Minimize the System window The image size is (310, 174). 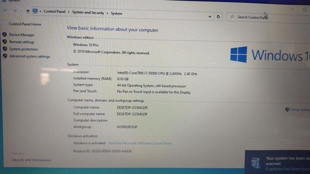click(x=293, y=9)
